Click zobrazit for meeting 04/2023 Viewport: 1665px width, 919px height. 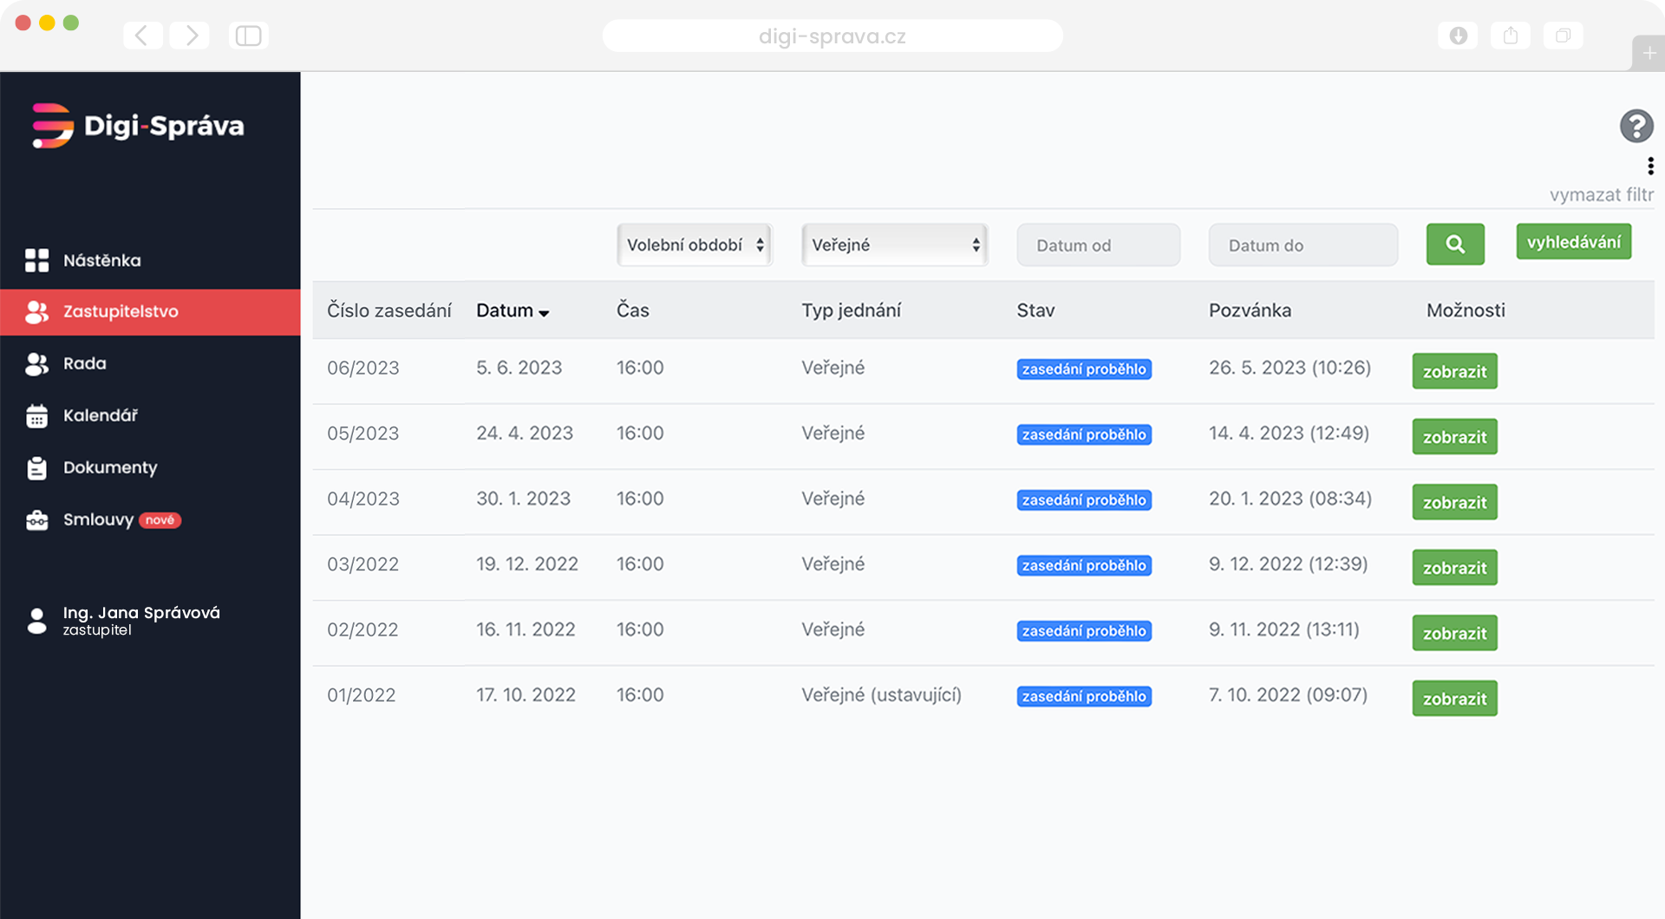pos(1454,502)
